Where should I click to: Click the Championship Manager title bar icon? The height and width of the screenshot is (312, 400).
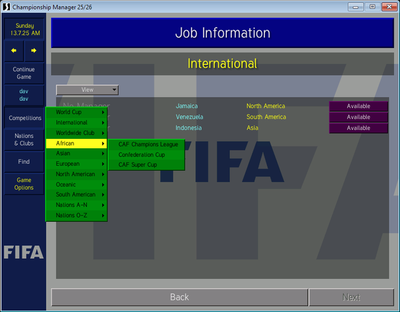point(6,7)
